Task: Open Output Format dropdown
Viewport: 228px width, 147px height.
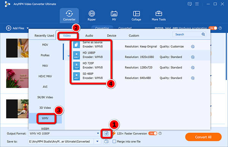Action: 98,133
